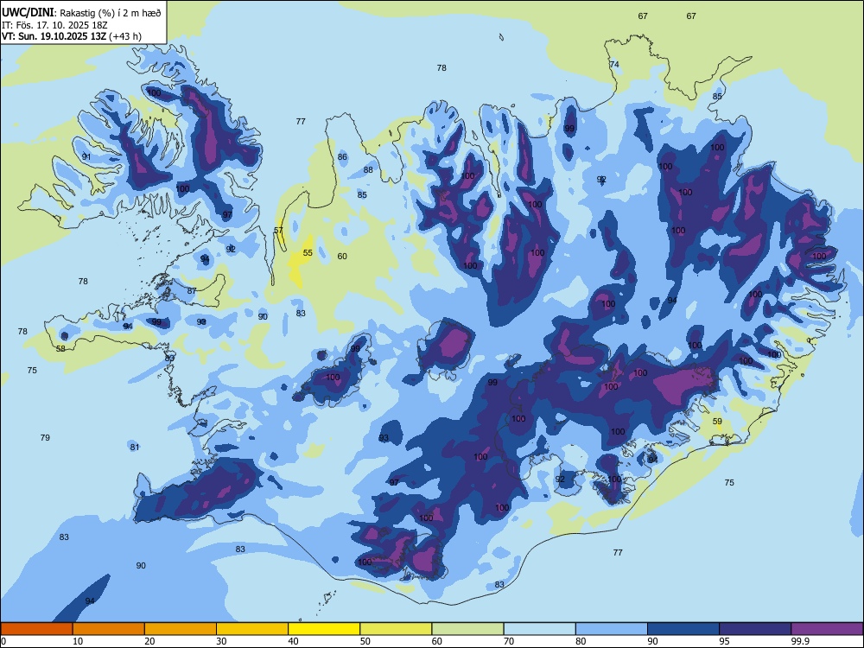Click the '30' legend scale label
Screen dimensions: 864x648
[x=221, y=641]
